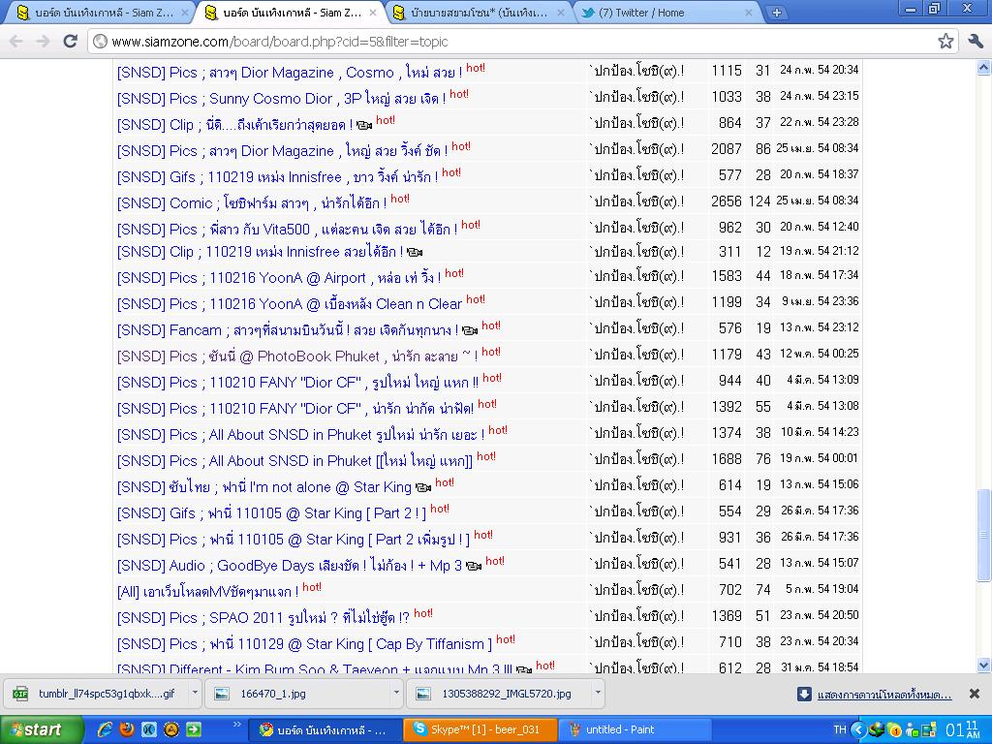992x744 pixels.
Task: Click the Chrome window taskbar button
Action: coord(325,729)
